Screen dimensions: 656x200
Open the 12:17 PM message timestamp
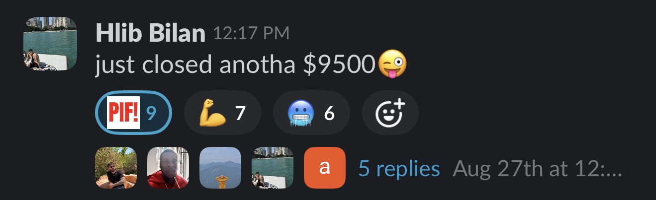251,34
